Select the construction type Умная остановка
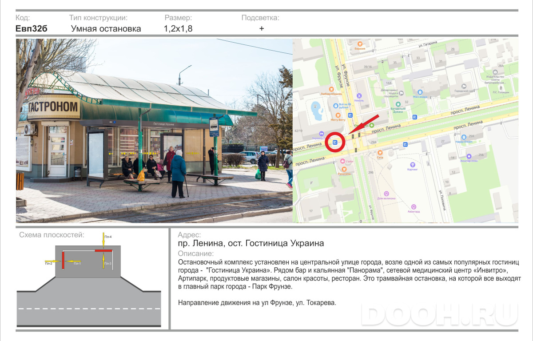533x341 pixels. click(x=106, y=29)
